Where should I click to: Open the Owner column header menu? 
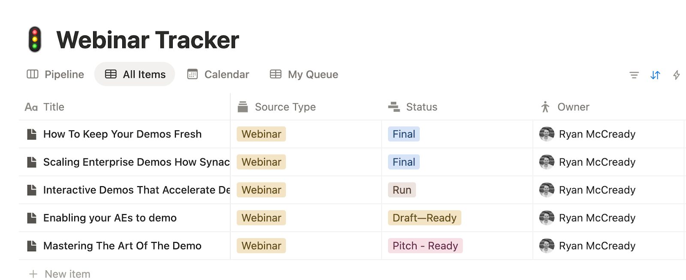[x=573, y=107]
